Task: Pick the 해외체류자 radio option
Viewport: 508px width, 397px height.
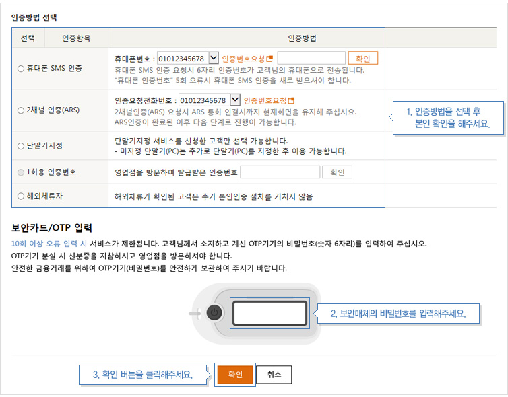Action: tap(21, 196)
